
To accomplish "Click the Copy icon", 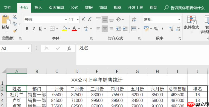I will pos(15,24).
